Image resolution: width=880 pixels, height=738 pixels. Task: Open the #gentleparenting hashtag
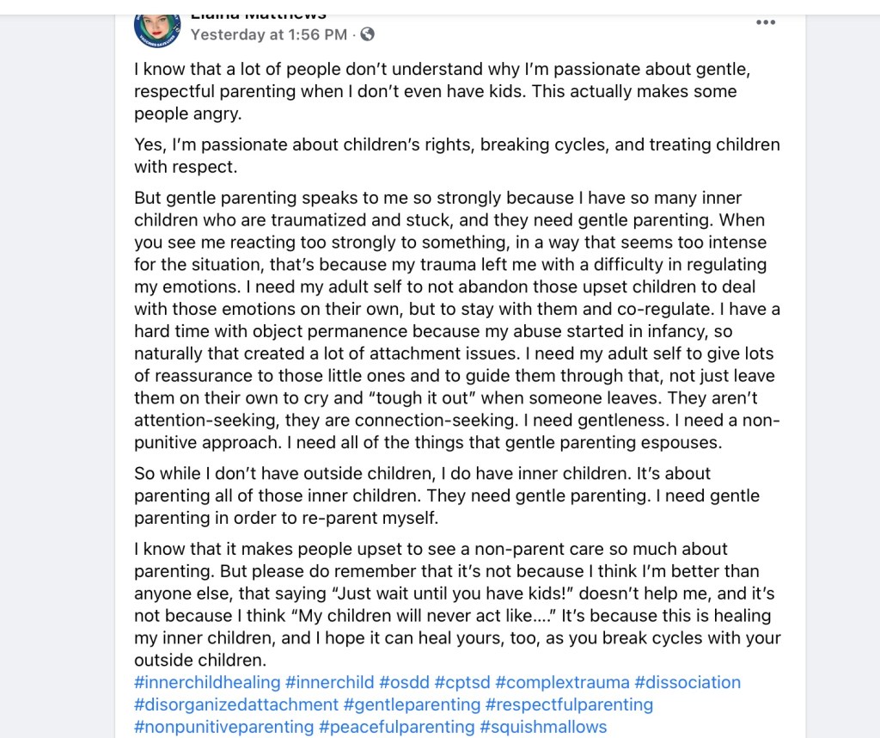pyautogui.click(x=412, y=704)
